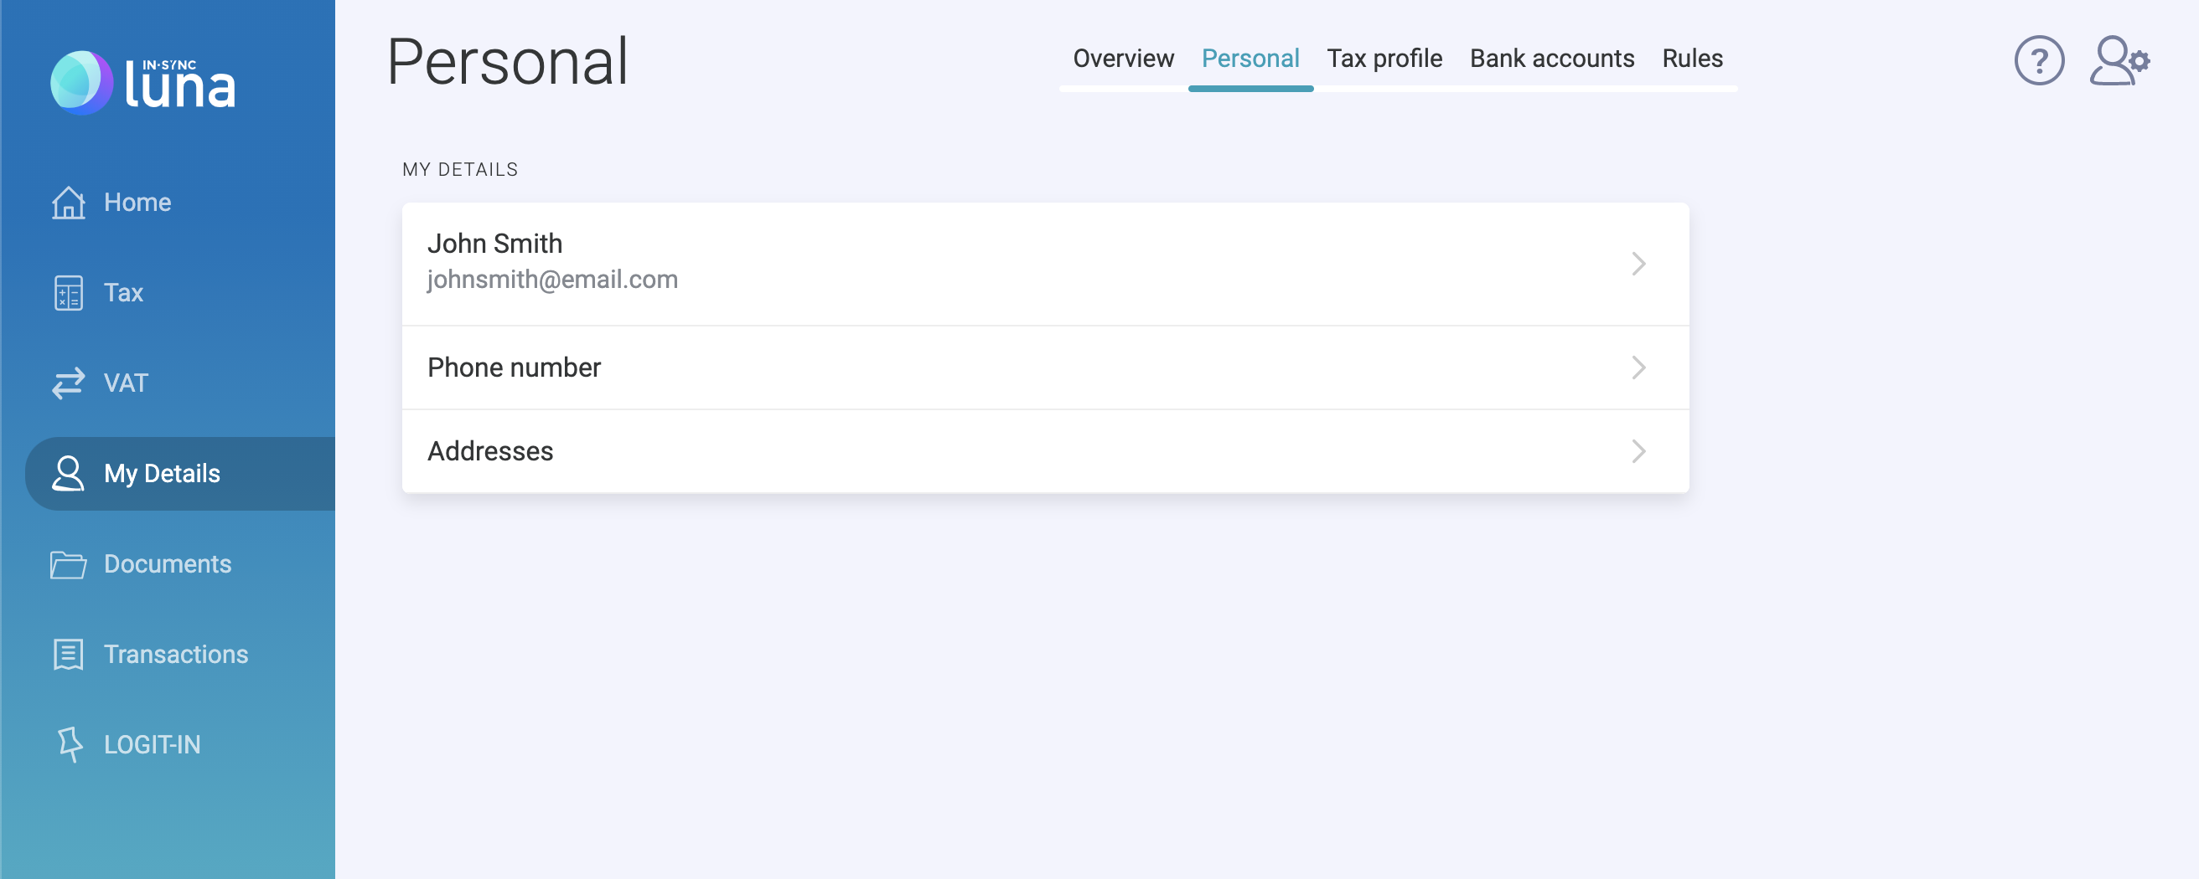The height and width of the screenshot is (879, 2199).
Task: View Transactions via the receipt icon
Action: (x=67, y=654)
